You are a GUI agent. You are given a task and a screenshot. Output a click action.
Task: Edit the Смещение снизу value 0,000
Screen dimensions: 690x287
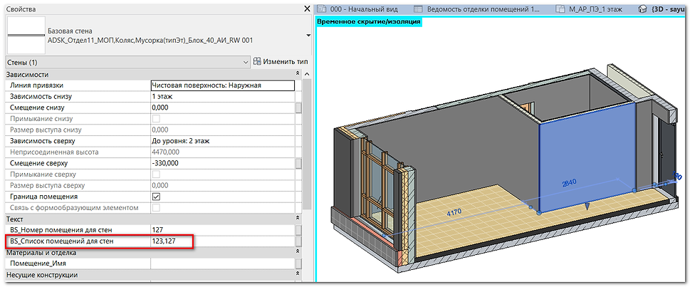(x=222, y=108)
